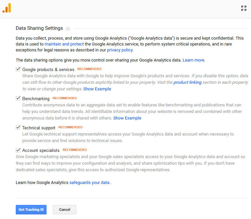This screenshot has width=251, height=219.
Task: Uncheck Google products & services checkbox
Action: pos(18,69)
